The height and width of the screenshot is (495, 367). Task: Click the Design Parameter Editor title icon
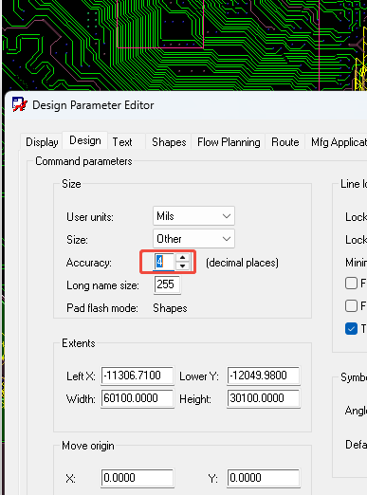point(19,104)
